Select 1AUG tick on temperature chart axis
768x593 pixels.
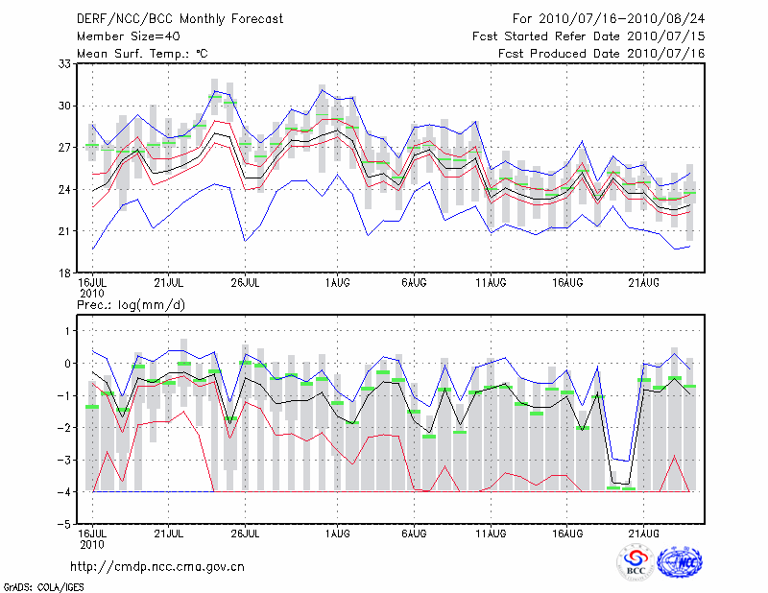[x=337, y=282]
